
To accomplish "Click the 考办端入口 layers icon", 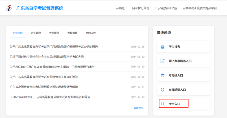I will click(163, 75).
